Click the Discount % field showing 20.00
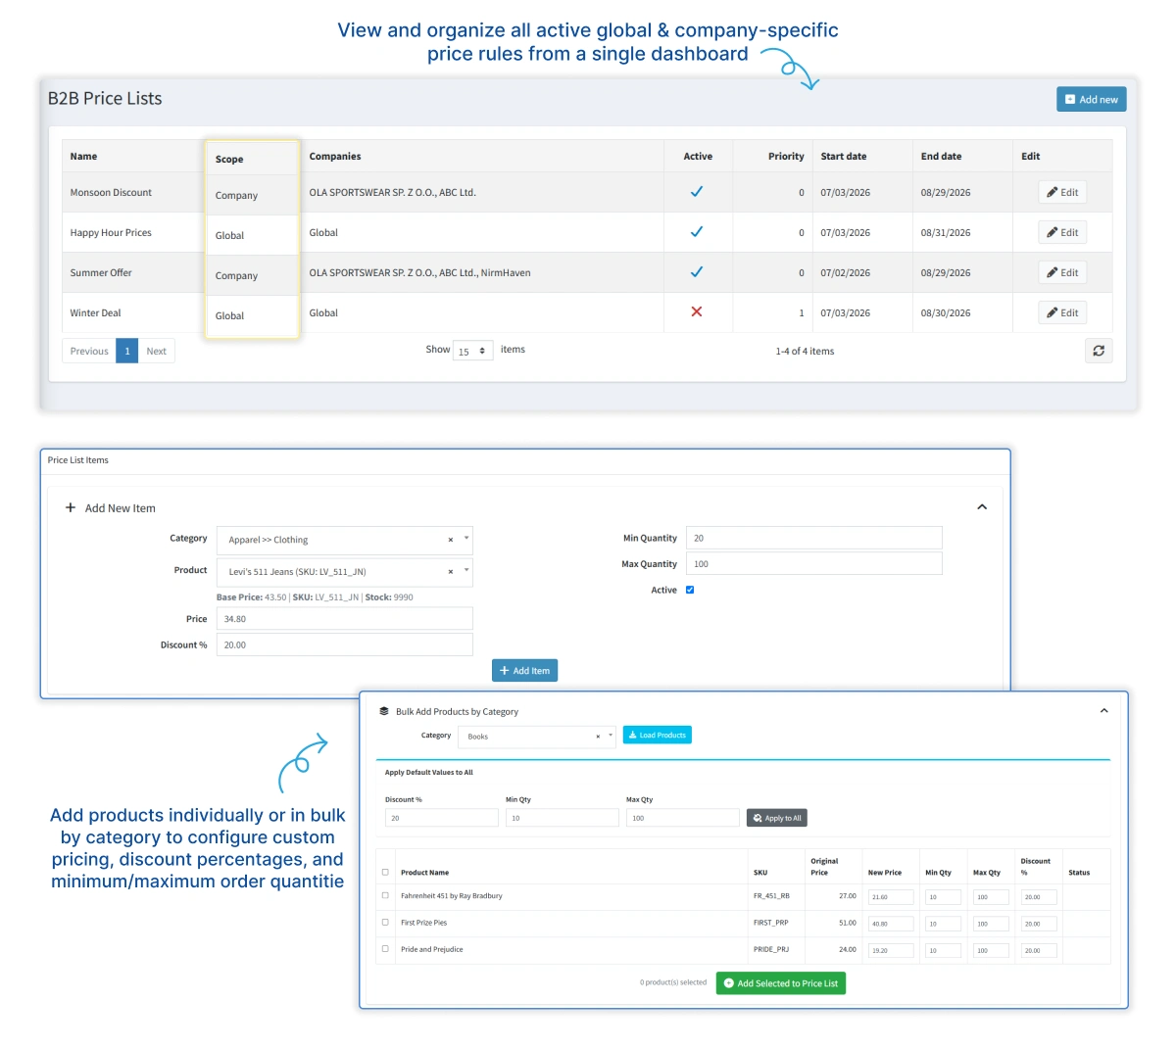This screenshot has height=1049, width=1176. [345, 644]
